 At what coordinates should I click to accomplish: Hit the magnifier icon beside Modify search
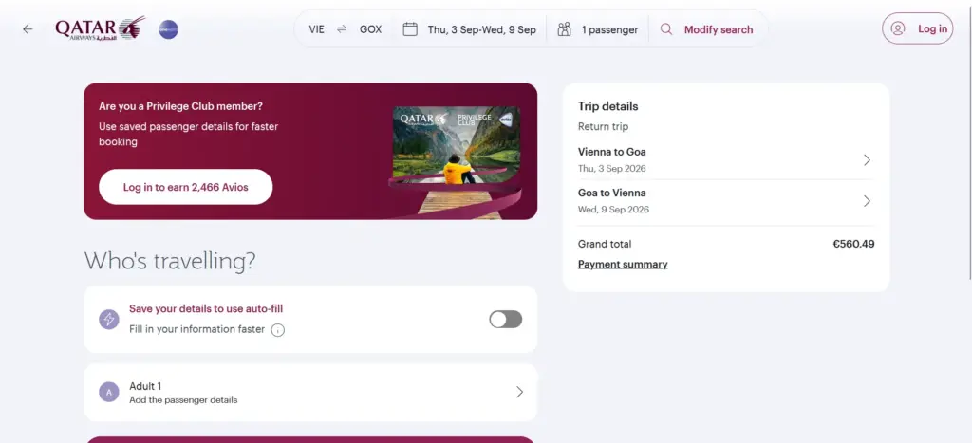pos(666,29)
